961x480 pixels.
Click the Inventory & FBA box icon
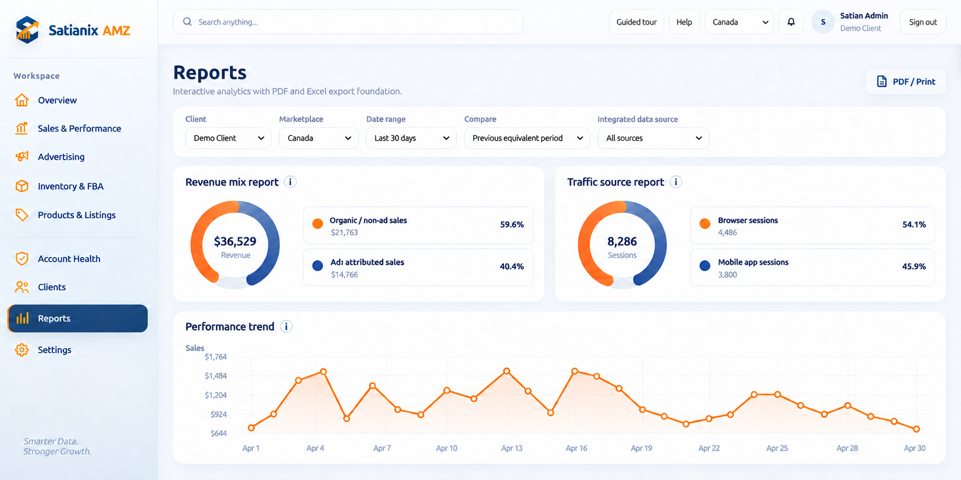coord(22,186)
